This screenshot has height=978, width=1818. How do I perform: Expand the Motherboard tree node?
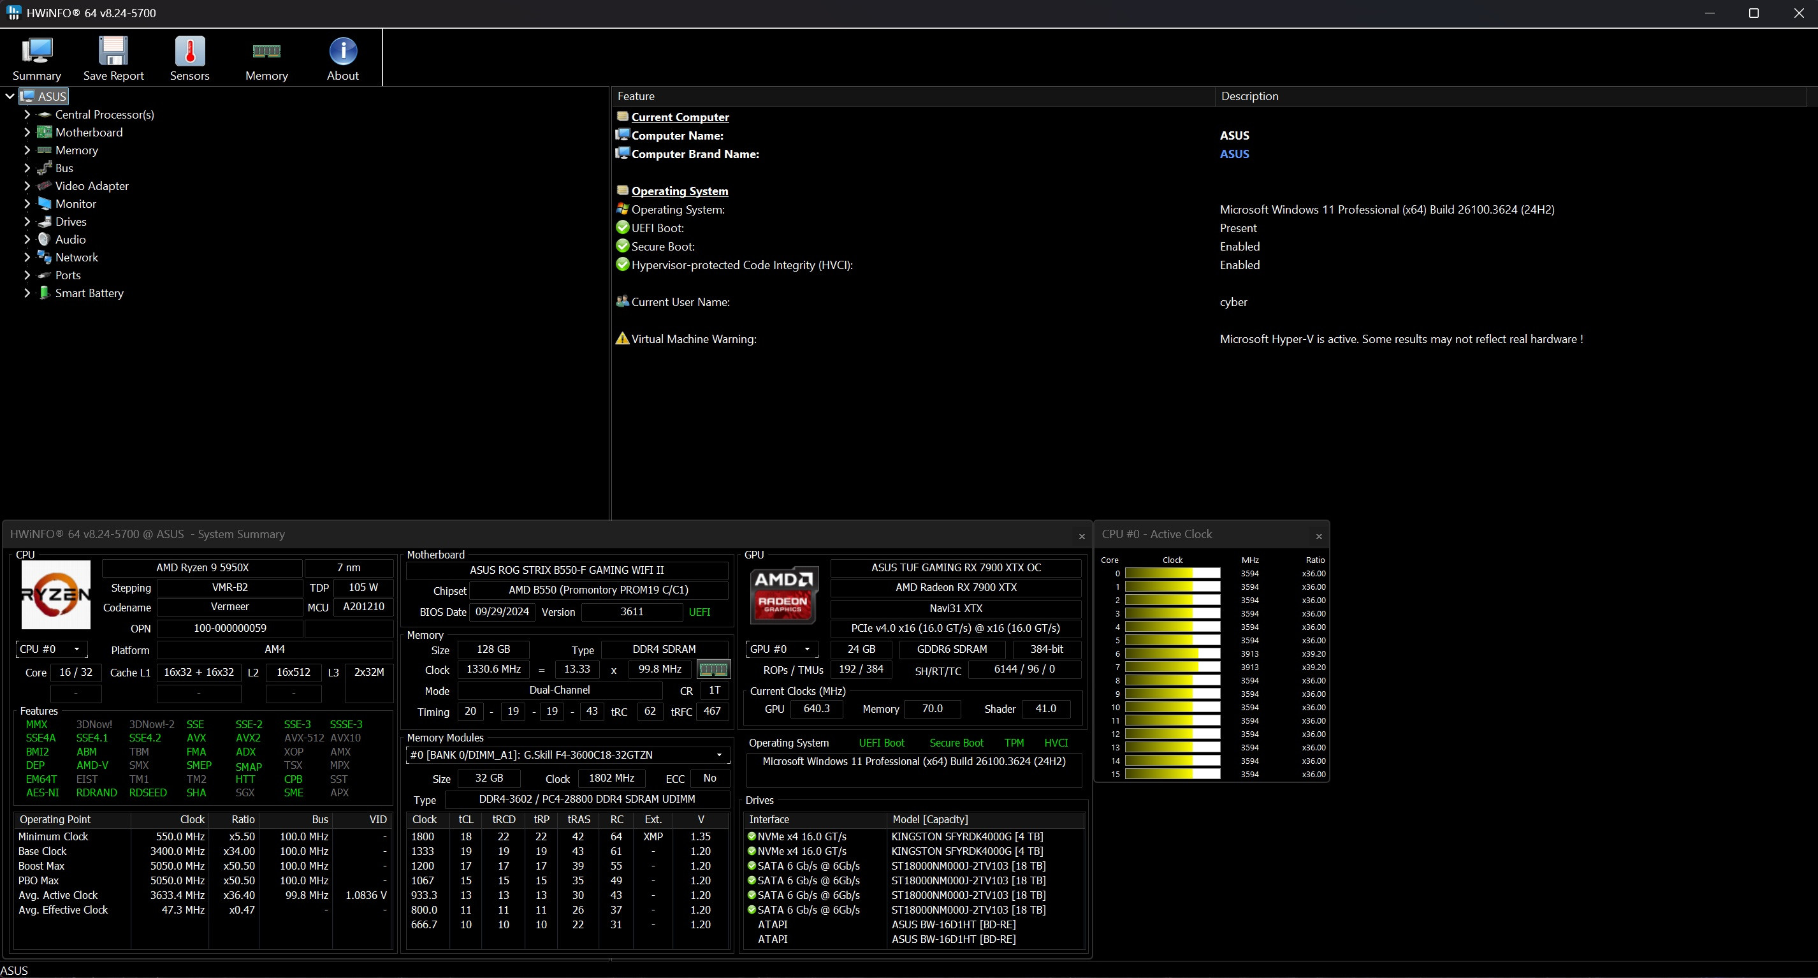pos(27,132)
